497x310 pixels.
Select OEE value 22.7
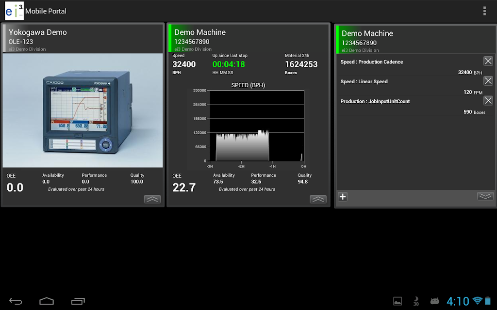coord(184,187)
